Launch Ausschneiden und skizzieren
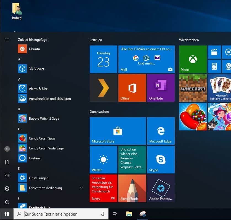Viewport: 231px width, 220px height. coord(50,98)
